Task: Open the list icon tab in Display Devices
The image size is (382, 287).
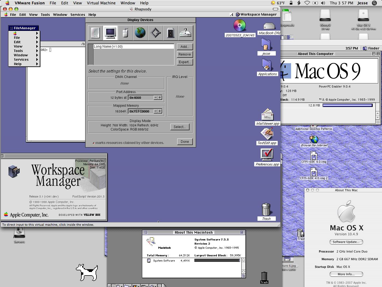Action: [x=95, y=33]
